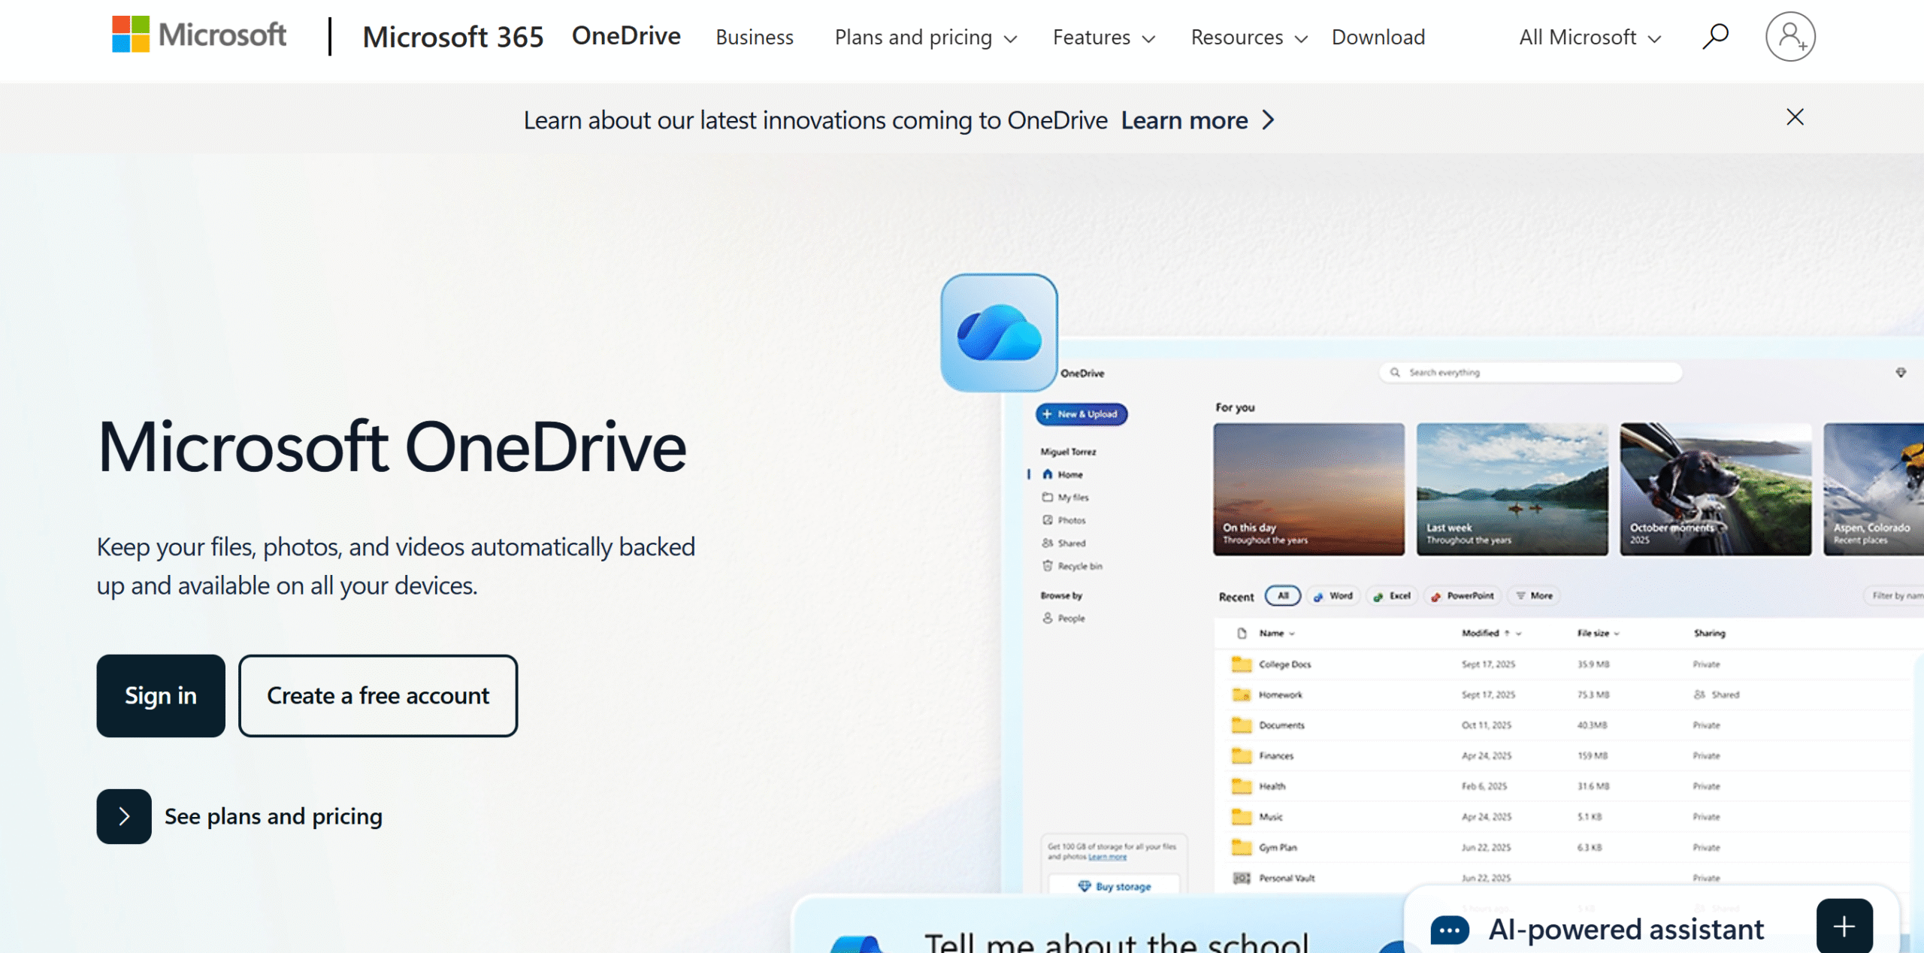Sort by the Name column header
Image resolution: width=1924 pixels, height=953 pixels.
[x=1276, y=633]
